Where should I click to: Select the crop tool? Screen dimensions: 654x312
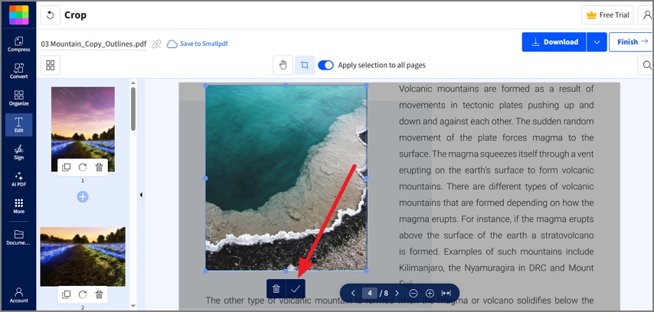(305, 65)
